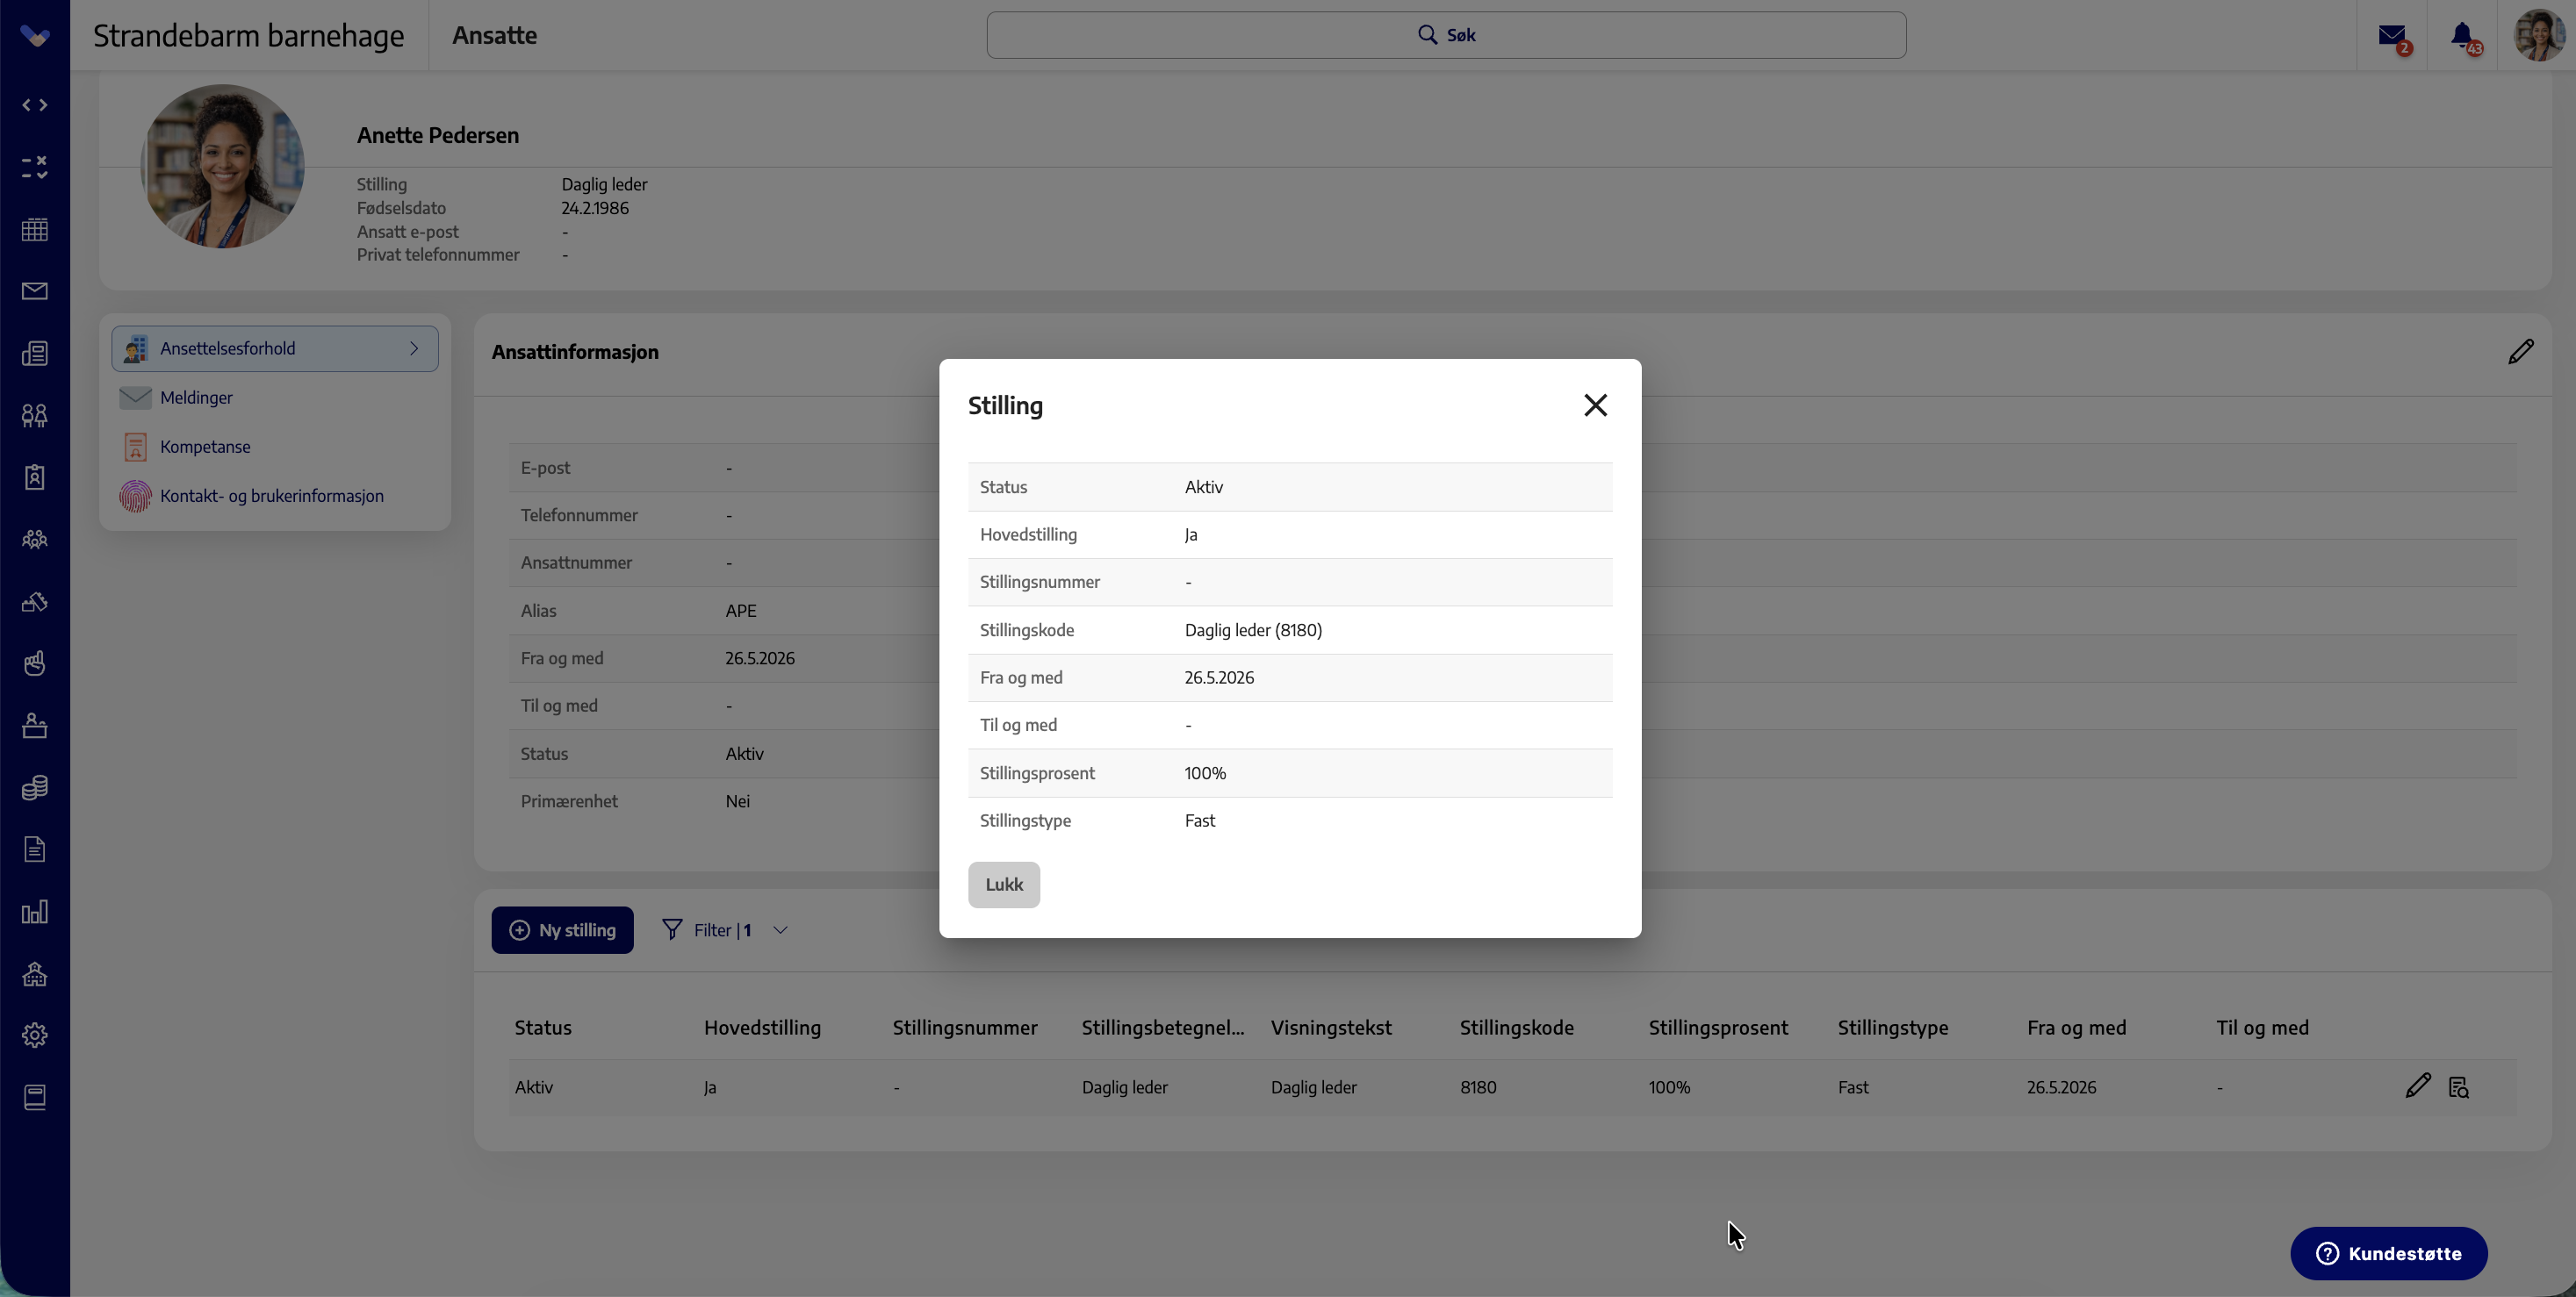Click the 'Daglig leder (8180)' value in the dialog
Screen dimensions: 2576x1297
[x=1253, y=629]
